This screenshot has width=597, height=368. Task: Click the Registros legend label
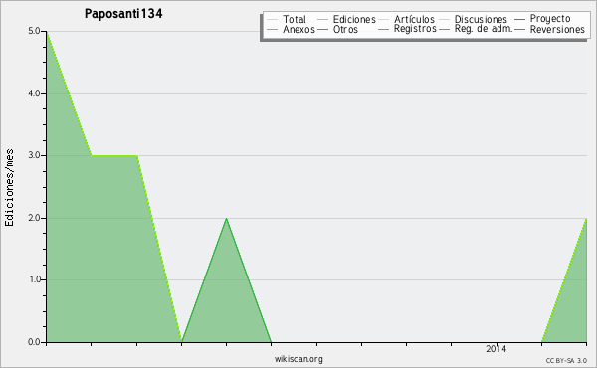[x=415, y=29]
